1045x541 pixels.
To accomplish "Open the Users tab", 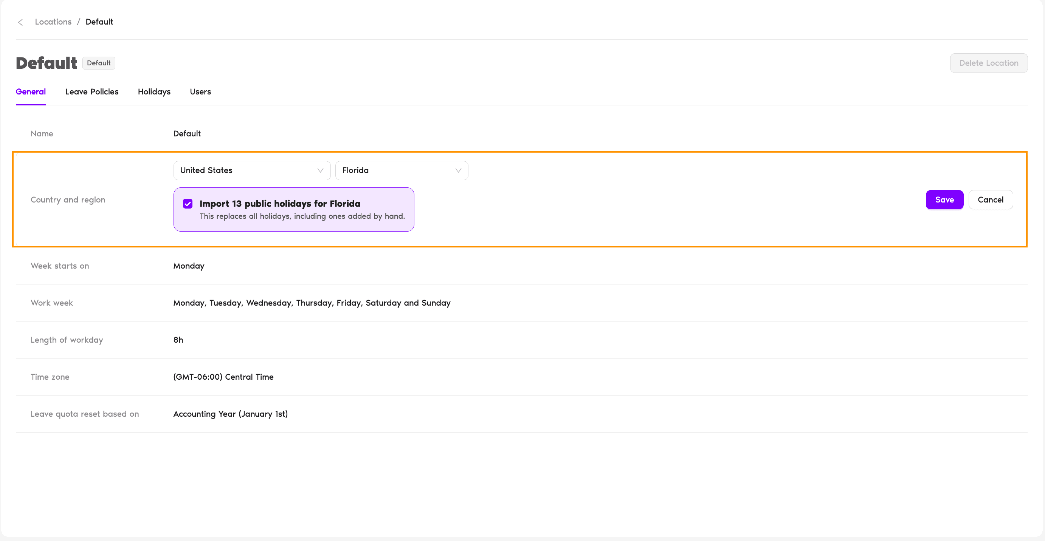I will pos(200,92).
